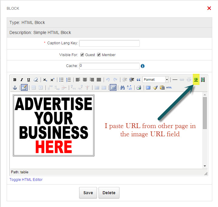This screenshot has height=207, width=218.
Task: Click the merge table cells icon
Action: coord(104,87)
